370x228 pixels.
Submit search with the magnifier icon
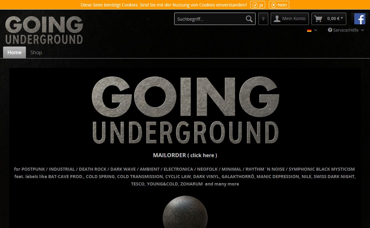[249, 19]
